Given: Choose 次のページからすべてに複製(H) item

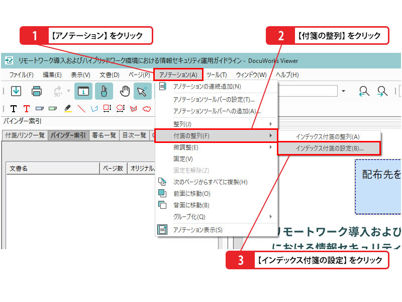Looking at the screenshot, I should pyautogui.click(x=217, y=182).
